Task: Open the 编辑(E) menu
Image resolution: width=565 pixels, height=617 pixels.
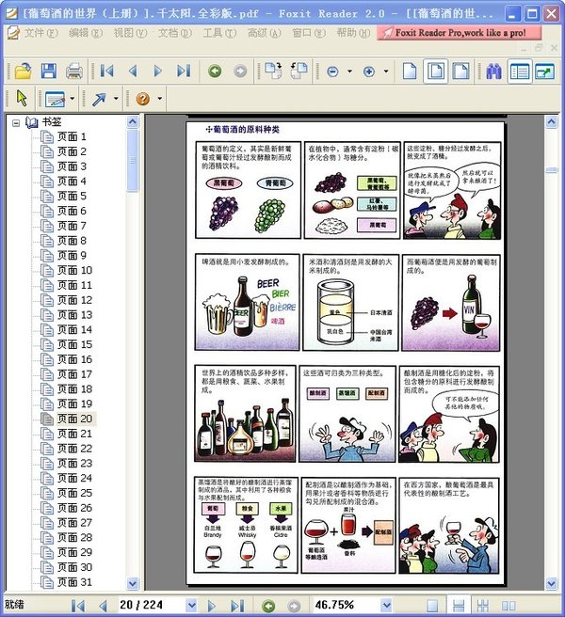Action: tap(86, 33)
